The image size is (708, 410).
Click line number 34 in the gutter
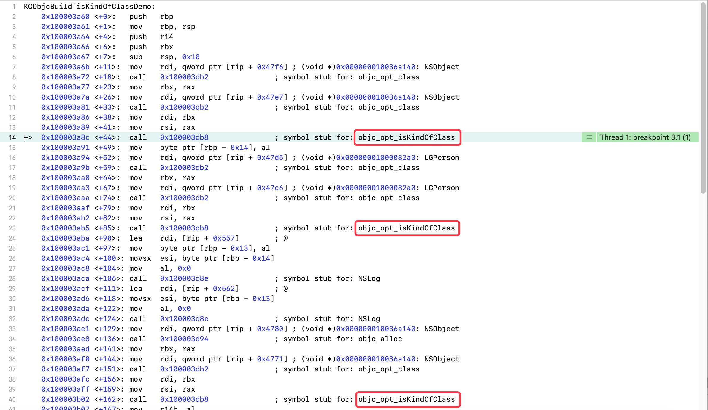[x=12, y=339]
